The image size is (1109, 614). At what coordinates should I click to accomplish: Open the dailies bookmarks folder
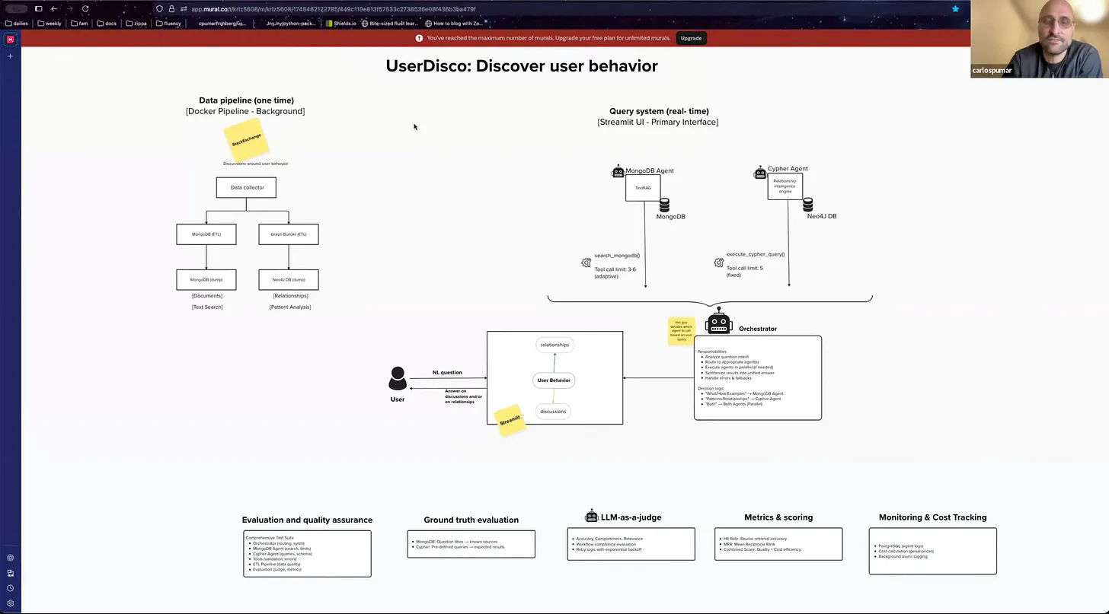pyautogui.click(x=17, y=23)
